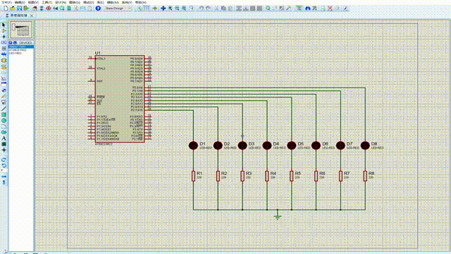
Task: Click the Rotate Clockwise icon
Action: click(x=4, y=159)
